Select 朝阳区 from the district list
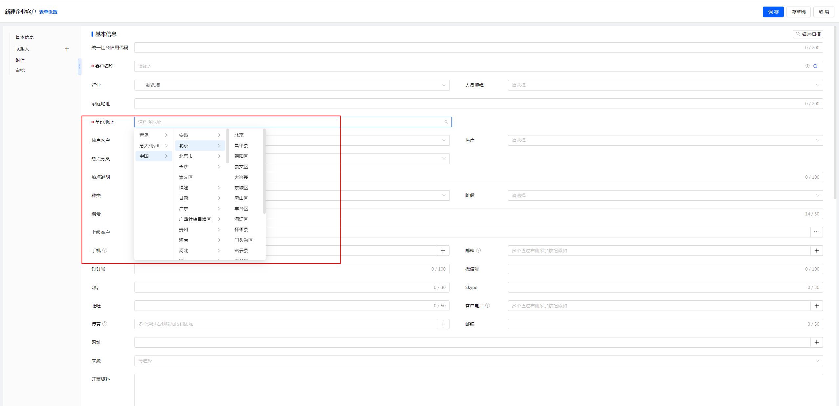Viewport: 839px width, 406px height. click(x=241, y=156)
